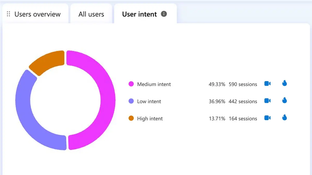Click the 442 sessions count

tap(243, 101)
